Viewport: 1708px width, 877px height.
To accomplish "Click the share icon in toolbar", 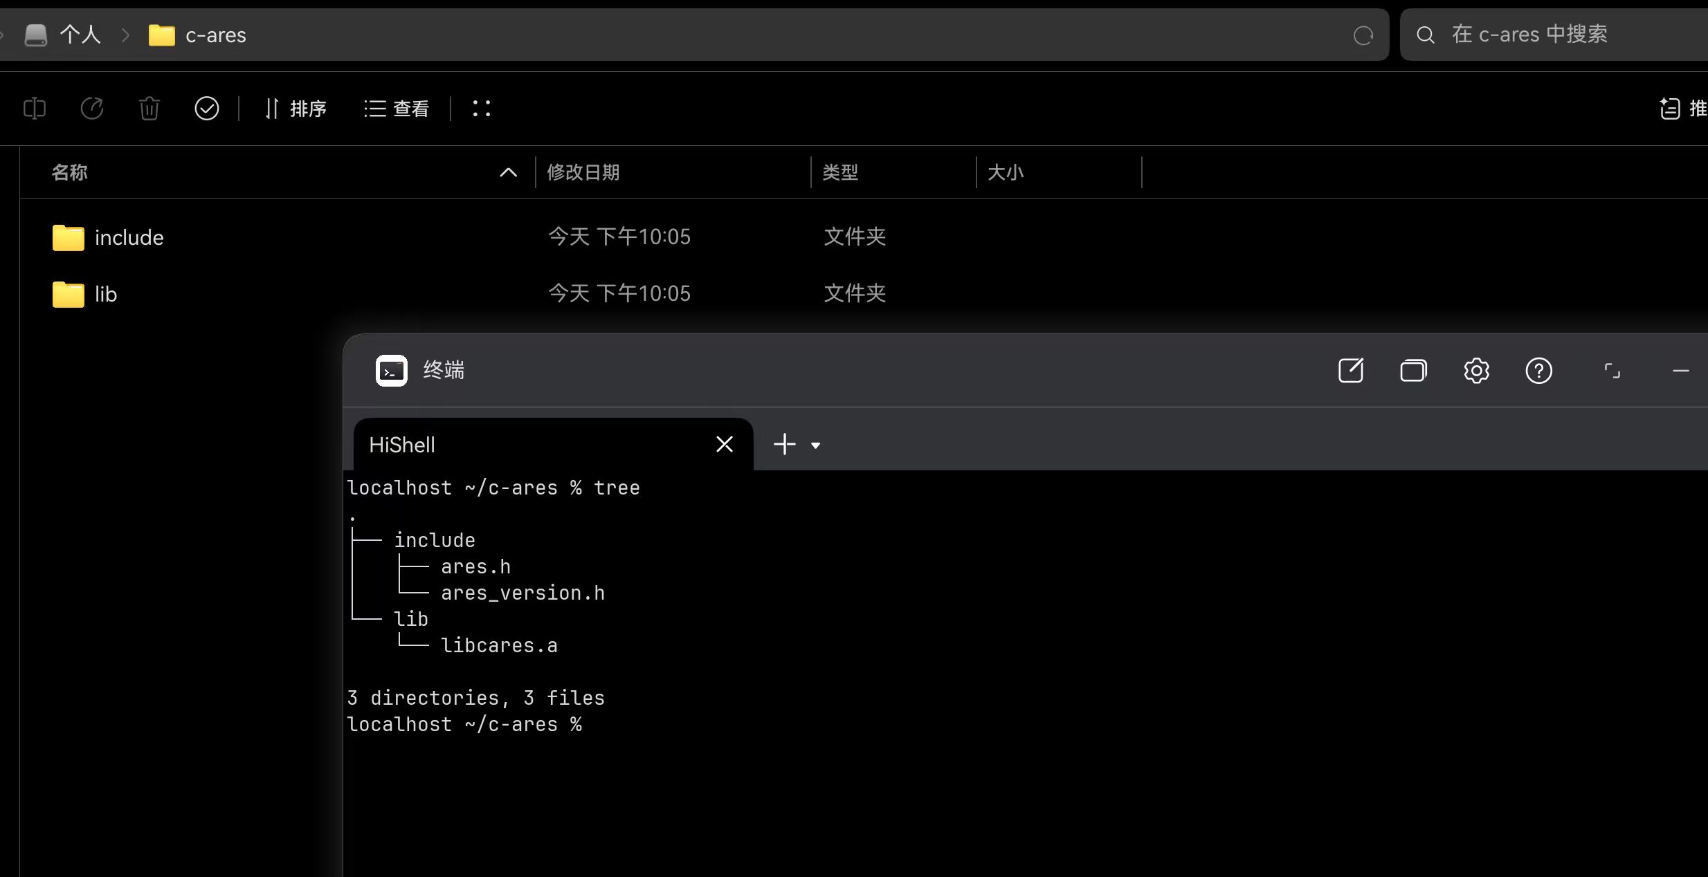I will pyautogui.click(x=92, y=109).
